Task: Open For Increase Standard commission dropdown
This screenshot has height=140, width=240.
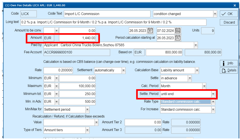Action: 213,110
